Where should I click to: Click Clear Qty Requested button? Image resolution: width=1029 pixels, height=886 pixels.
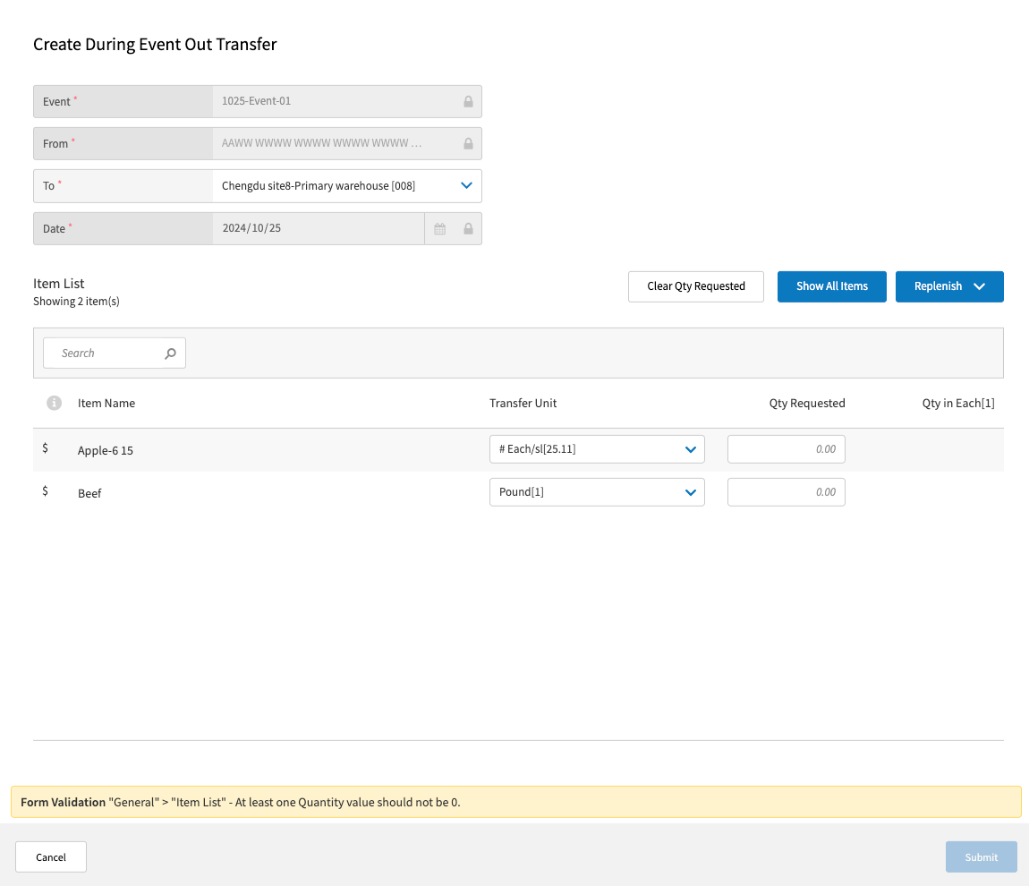(696, 286)
